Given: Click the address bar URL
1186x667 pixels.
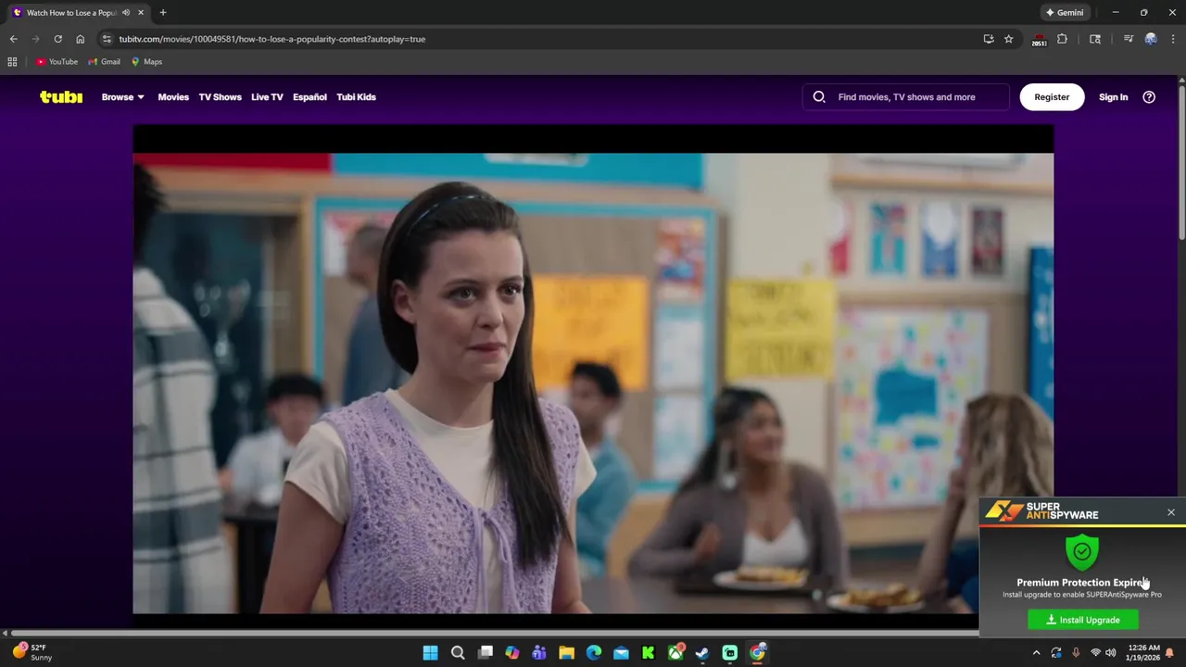Looking at the screenshot, I should coord(272,39).
